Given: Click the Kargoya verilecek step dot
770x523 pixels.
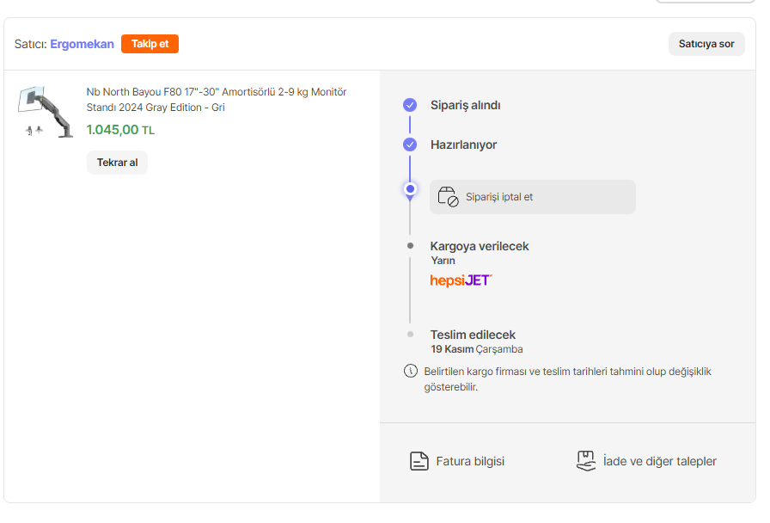Looking at the screenshot, I should click(411, 246).
